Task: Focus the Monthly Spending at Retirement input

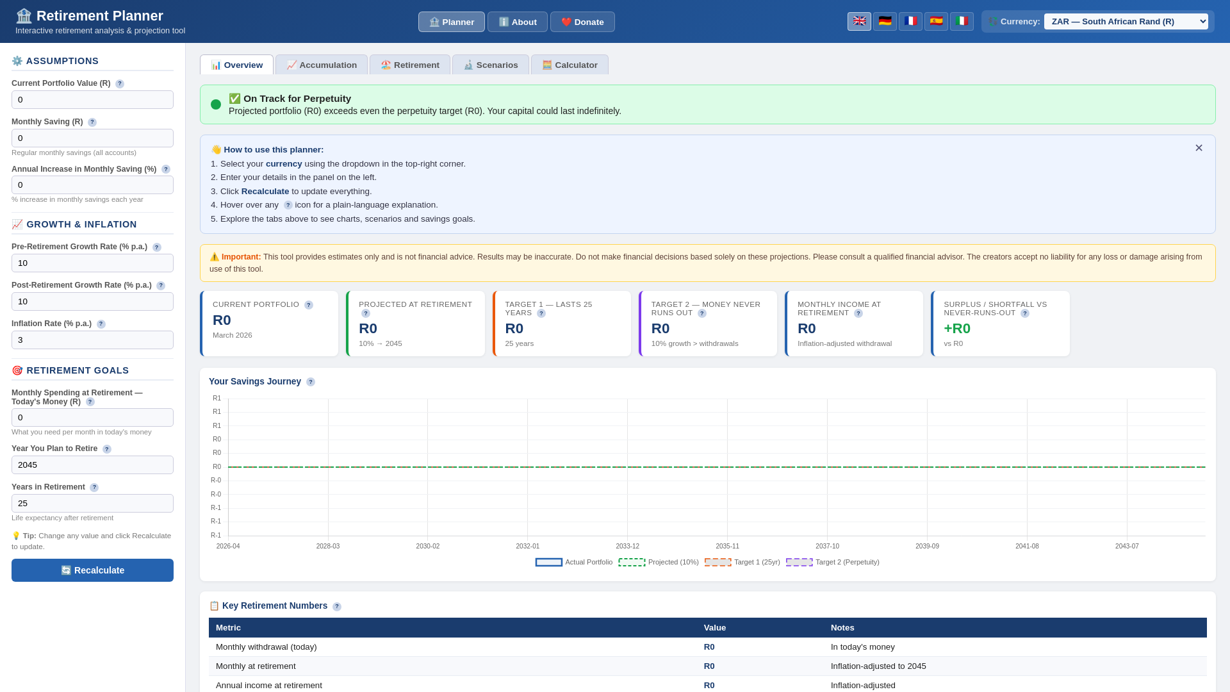Action: pyautogui.click(x=92, y=418)
